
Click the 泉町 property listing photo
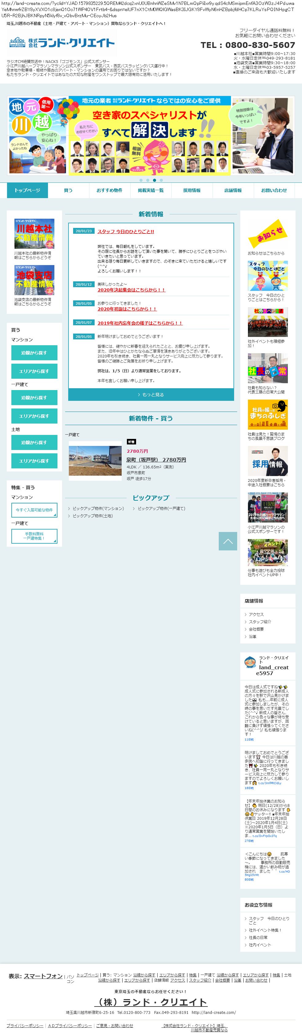pos(95,460)
